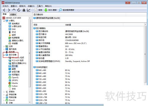Select the GPGPU icon

pos(10,80)
